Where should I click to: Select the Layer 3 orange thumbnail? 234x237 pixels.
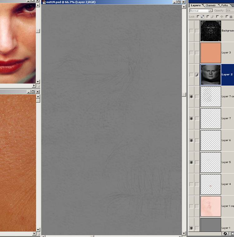click(x=211, y=53)
